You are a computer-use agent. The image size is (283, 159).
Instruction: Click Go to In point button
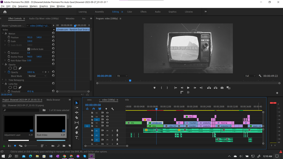[175, 88]
